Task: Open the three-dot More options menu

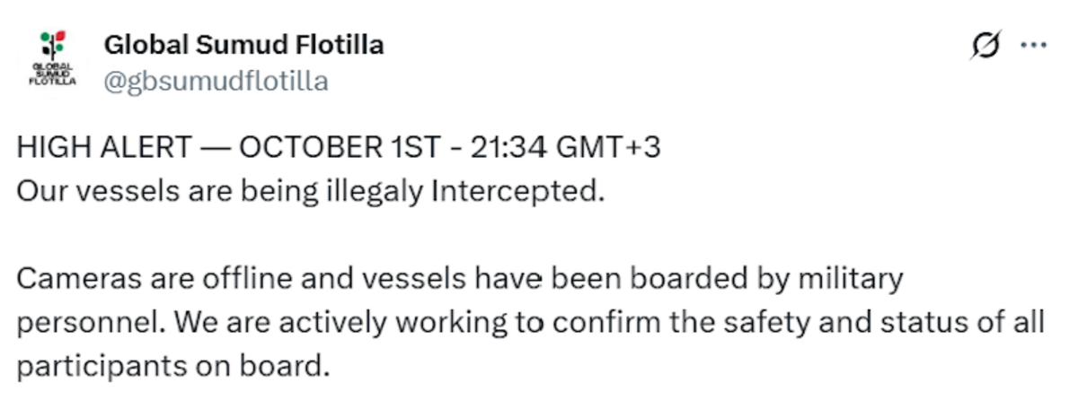Action: 1034,45
